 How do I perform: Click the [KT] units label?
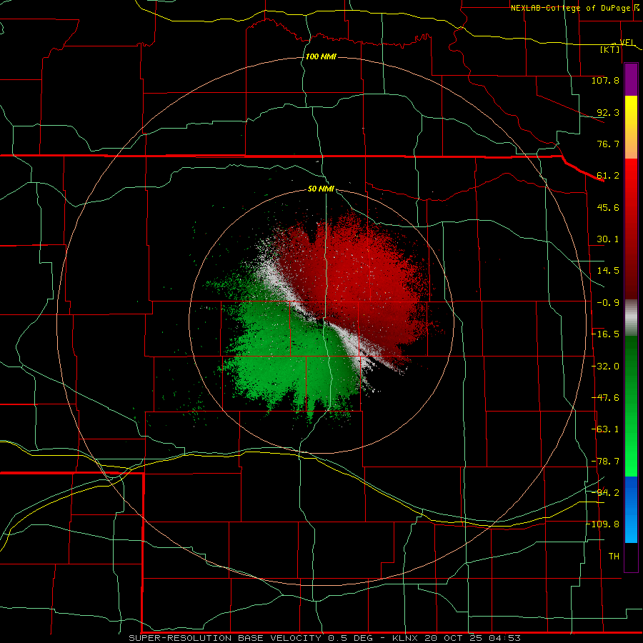[610, 49]
